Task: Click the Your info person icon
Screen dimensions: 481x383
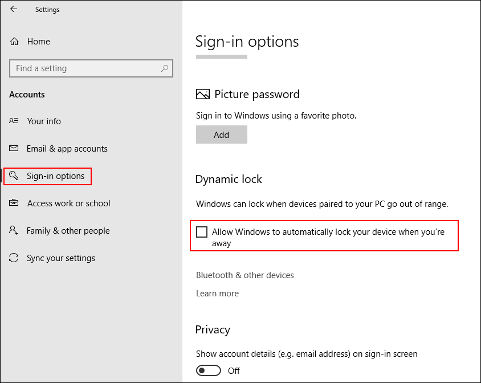Action: pos(14,121)
